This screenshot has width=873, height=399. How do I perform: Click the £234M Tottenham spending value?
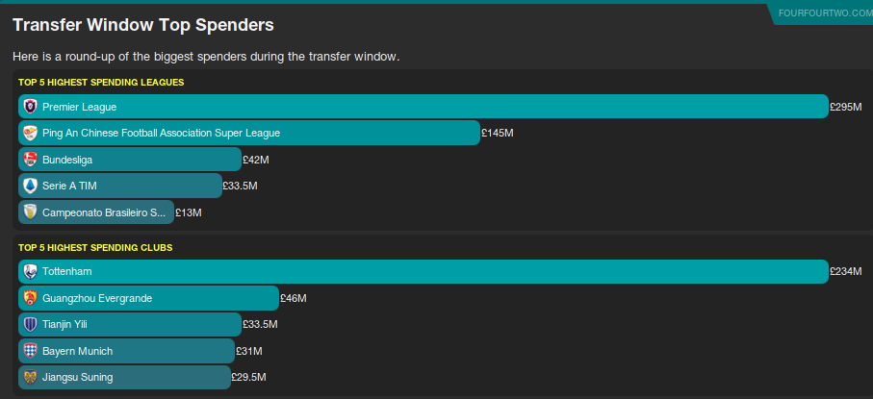[845, 272]
